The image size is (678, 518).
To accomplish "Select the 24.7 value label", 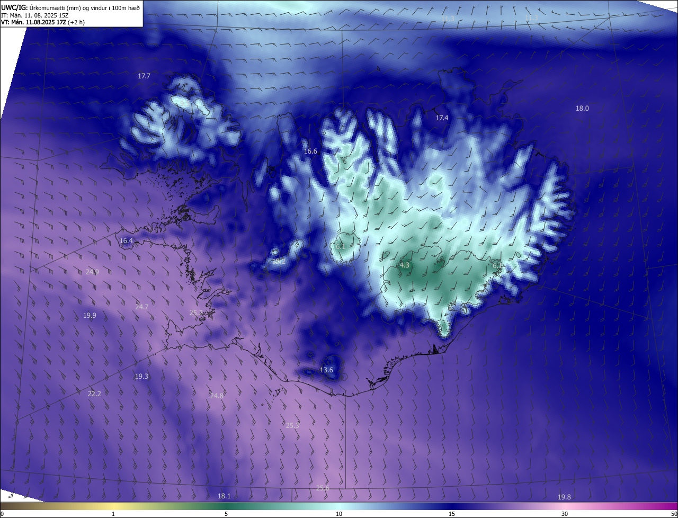I will click(142, 307).
